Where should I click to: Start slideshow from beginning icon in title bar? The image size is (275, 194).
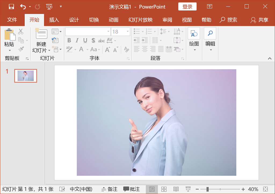tap(49, 7)
